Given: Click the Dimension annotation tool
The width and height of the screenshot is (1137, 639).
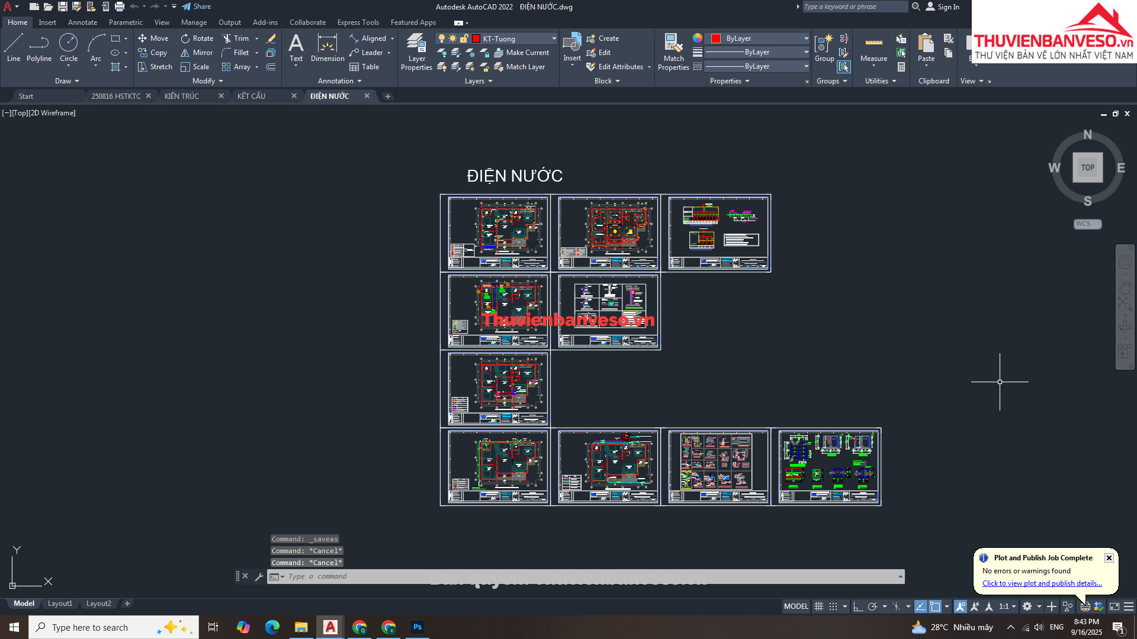Looking at the screenshot, I should click(327, 47).
